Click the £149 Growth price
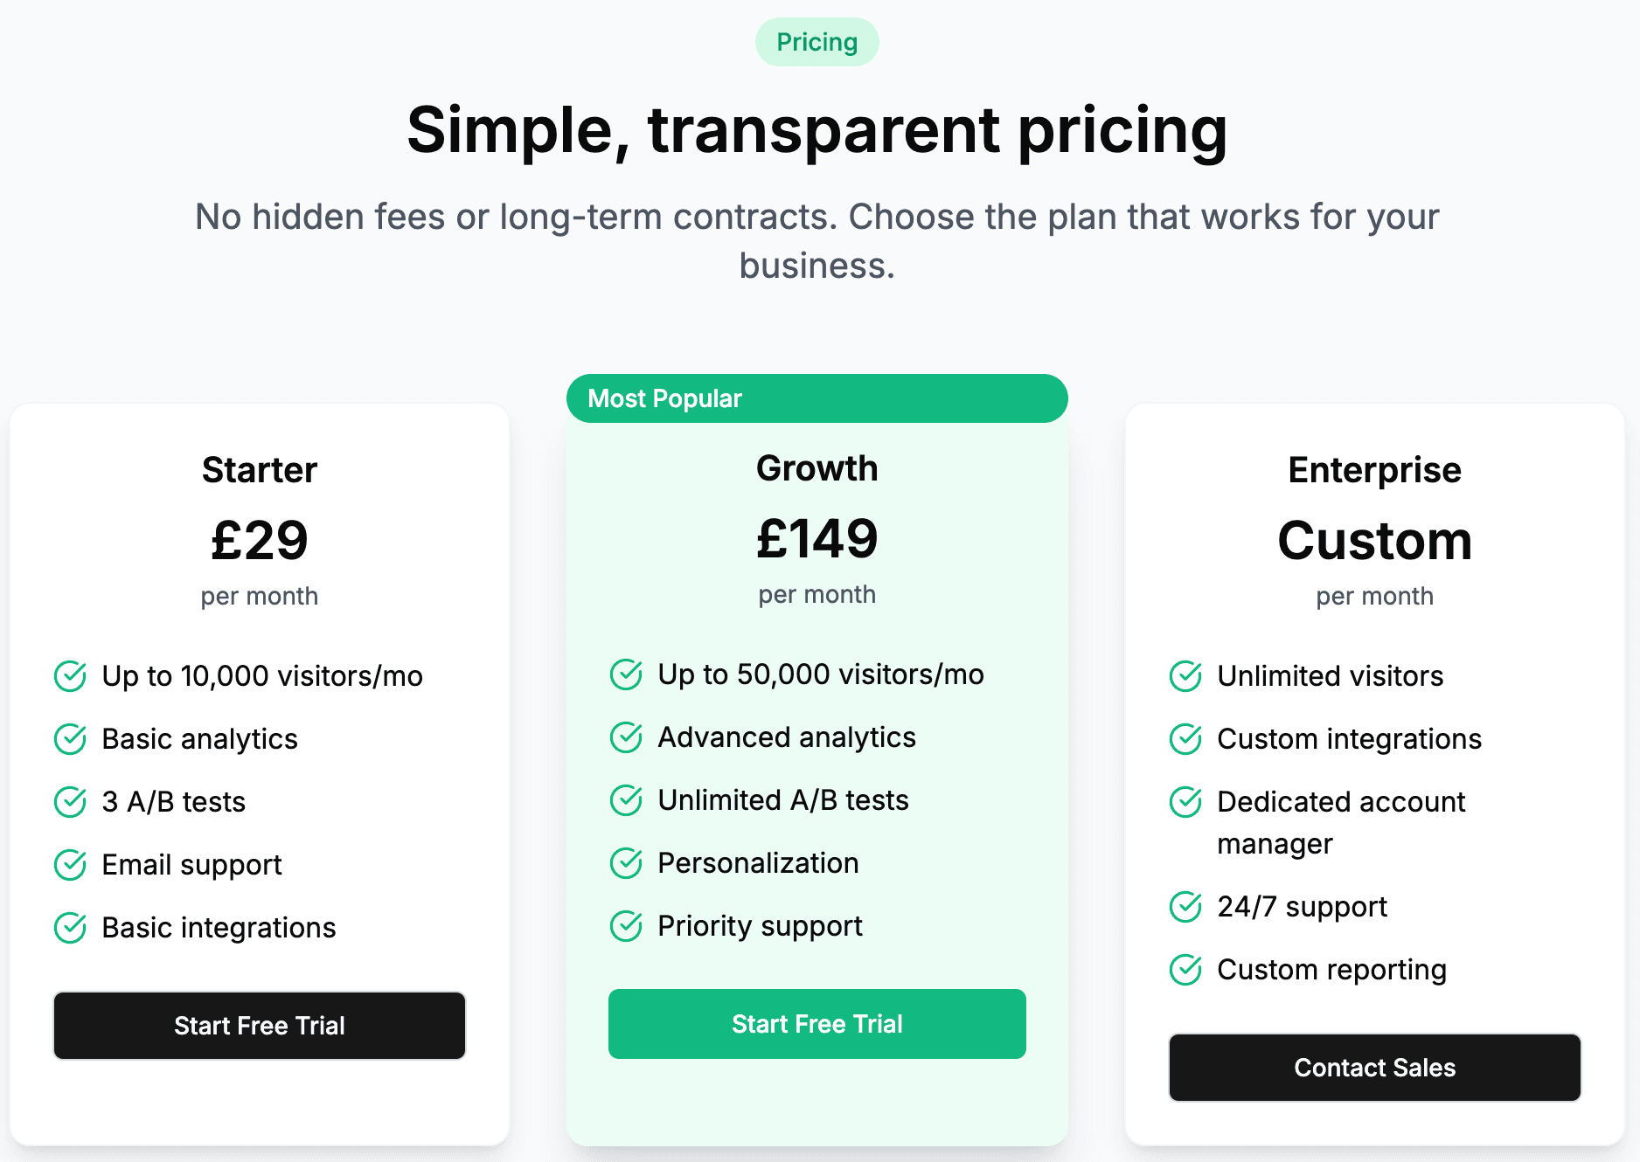Viewport: 1640px width, 1162px height. (817, 538)
